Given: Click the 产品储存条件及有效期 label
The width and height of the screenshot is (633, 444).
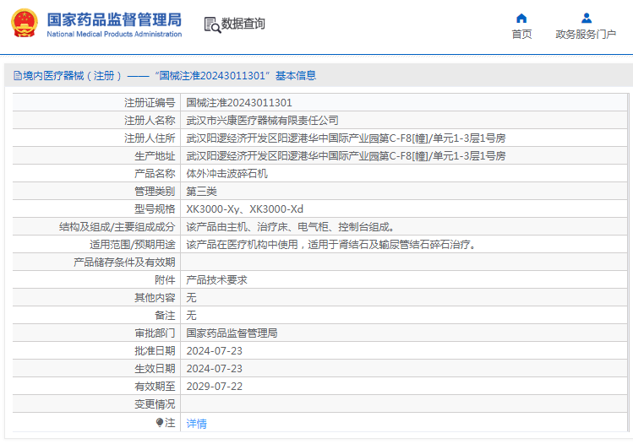Looking at the screenshot, I should point(124,263).
